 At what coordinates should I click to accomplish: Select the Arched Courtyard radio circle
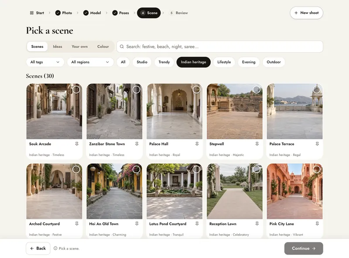[76, 169]
